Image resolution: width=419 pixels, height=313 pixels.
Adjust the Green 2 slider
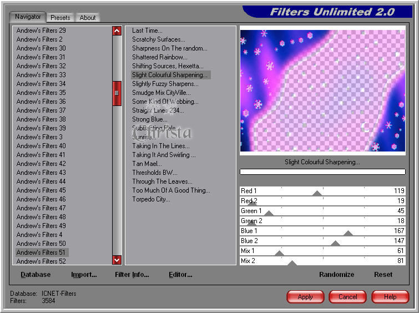(322, 221)
